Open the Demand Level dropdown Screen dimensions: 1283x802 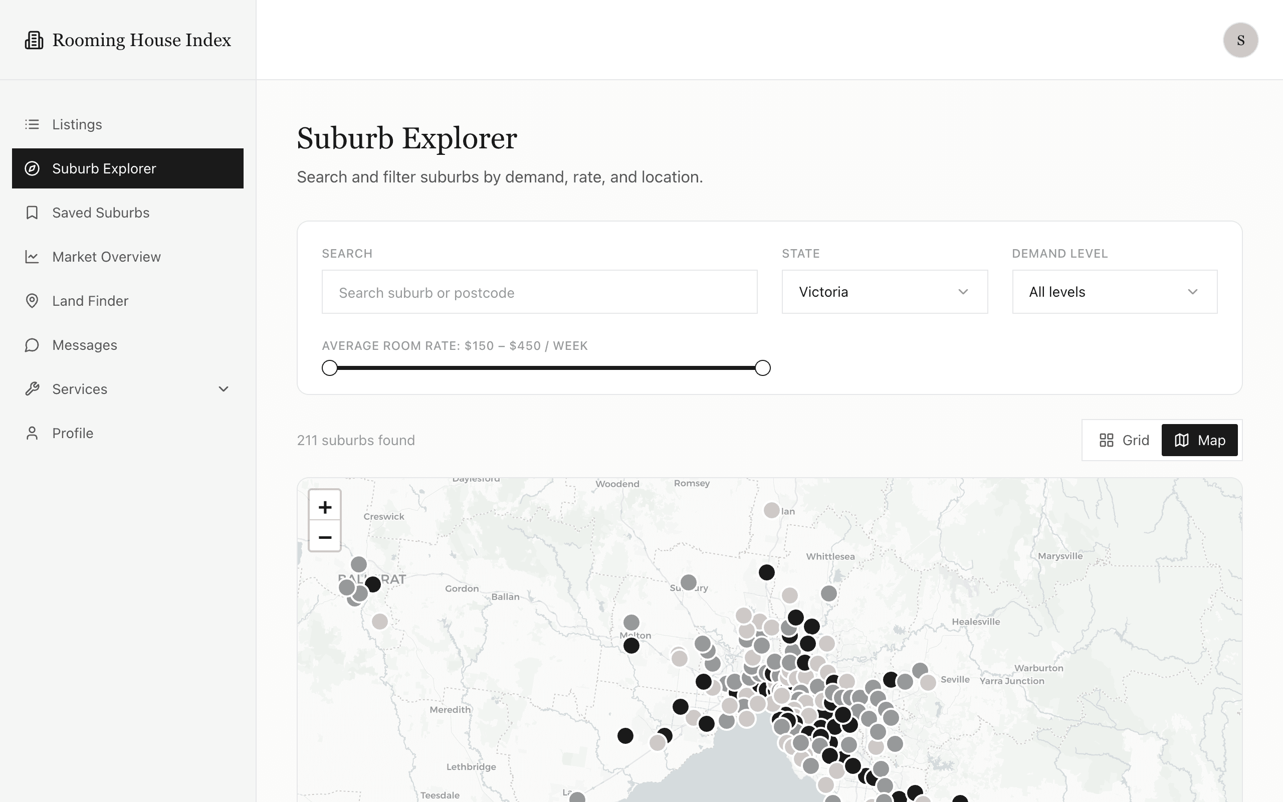[x=1115, y=292]
